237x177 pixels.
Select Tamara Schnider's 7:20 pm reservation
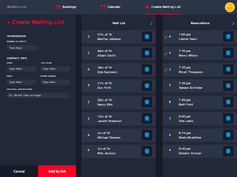[x=200, y=86]
